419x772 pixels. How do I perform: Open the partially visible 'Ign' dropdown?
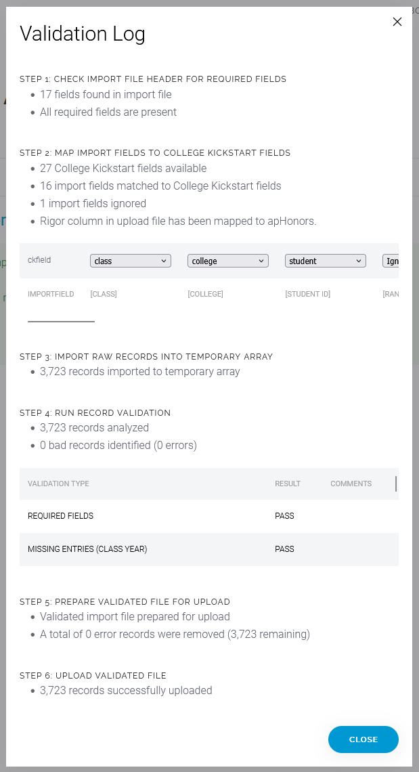(391, 261)
